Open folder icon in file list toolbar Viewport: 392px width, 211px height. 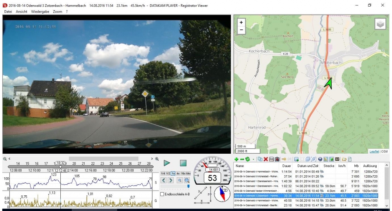(x=344, y=159)
